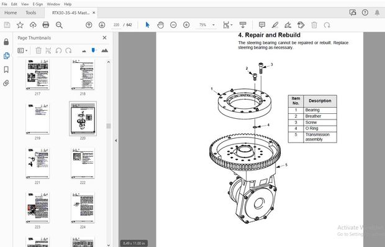Star this file as favorite

pos(20,25)
